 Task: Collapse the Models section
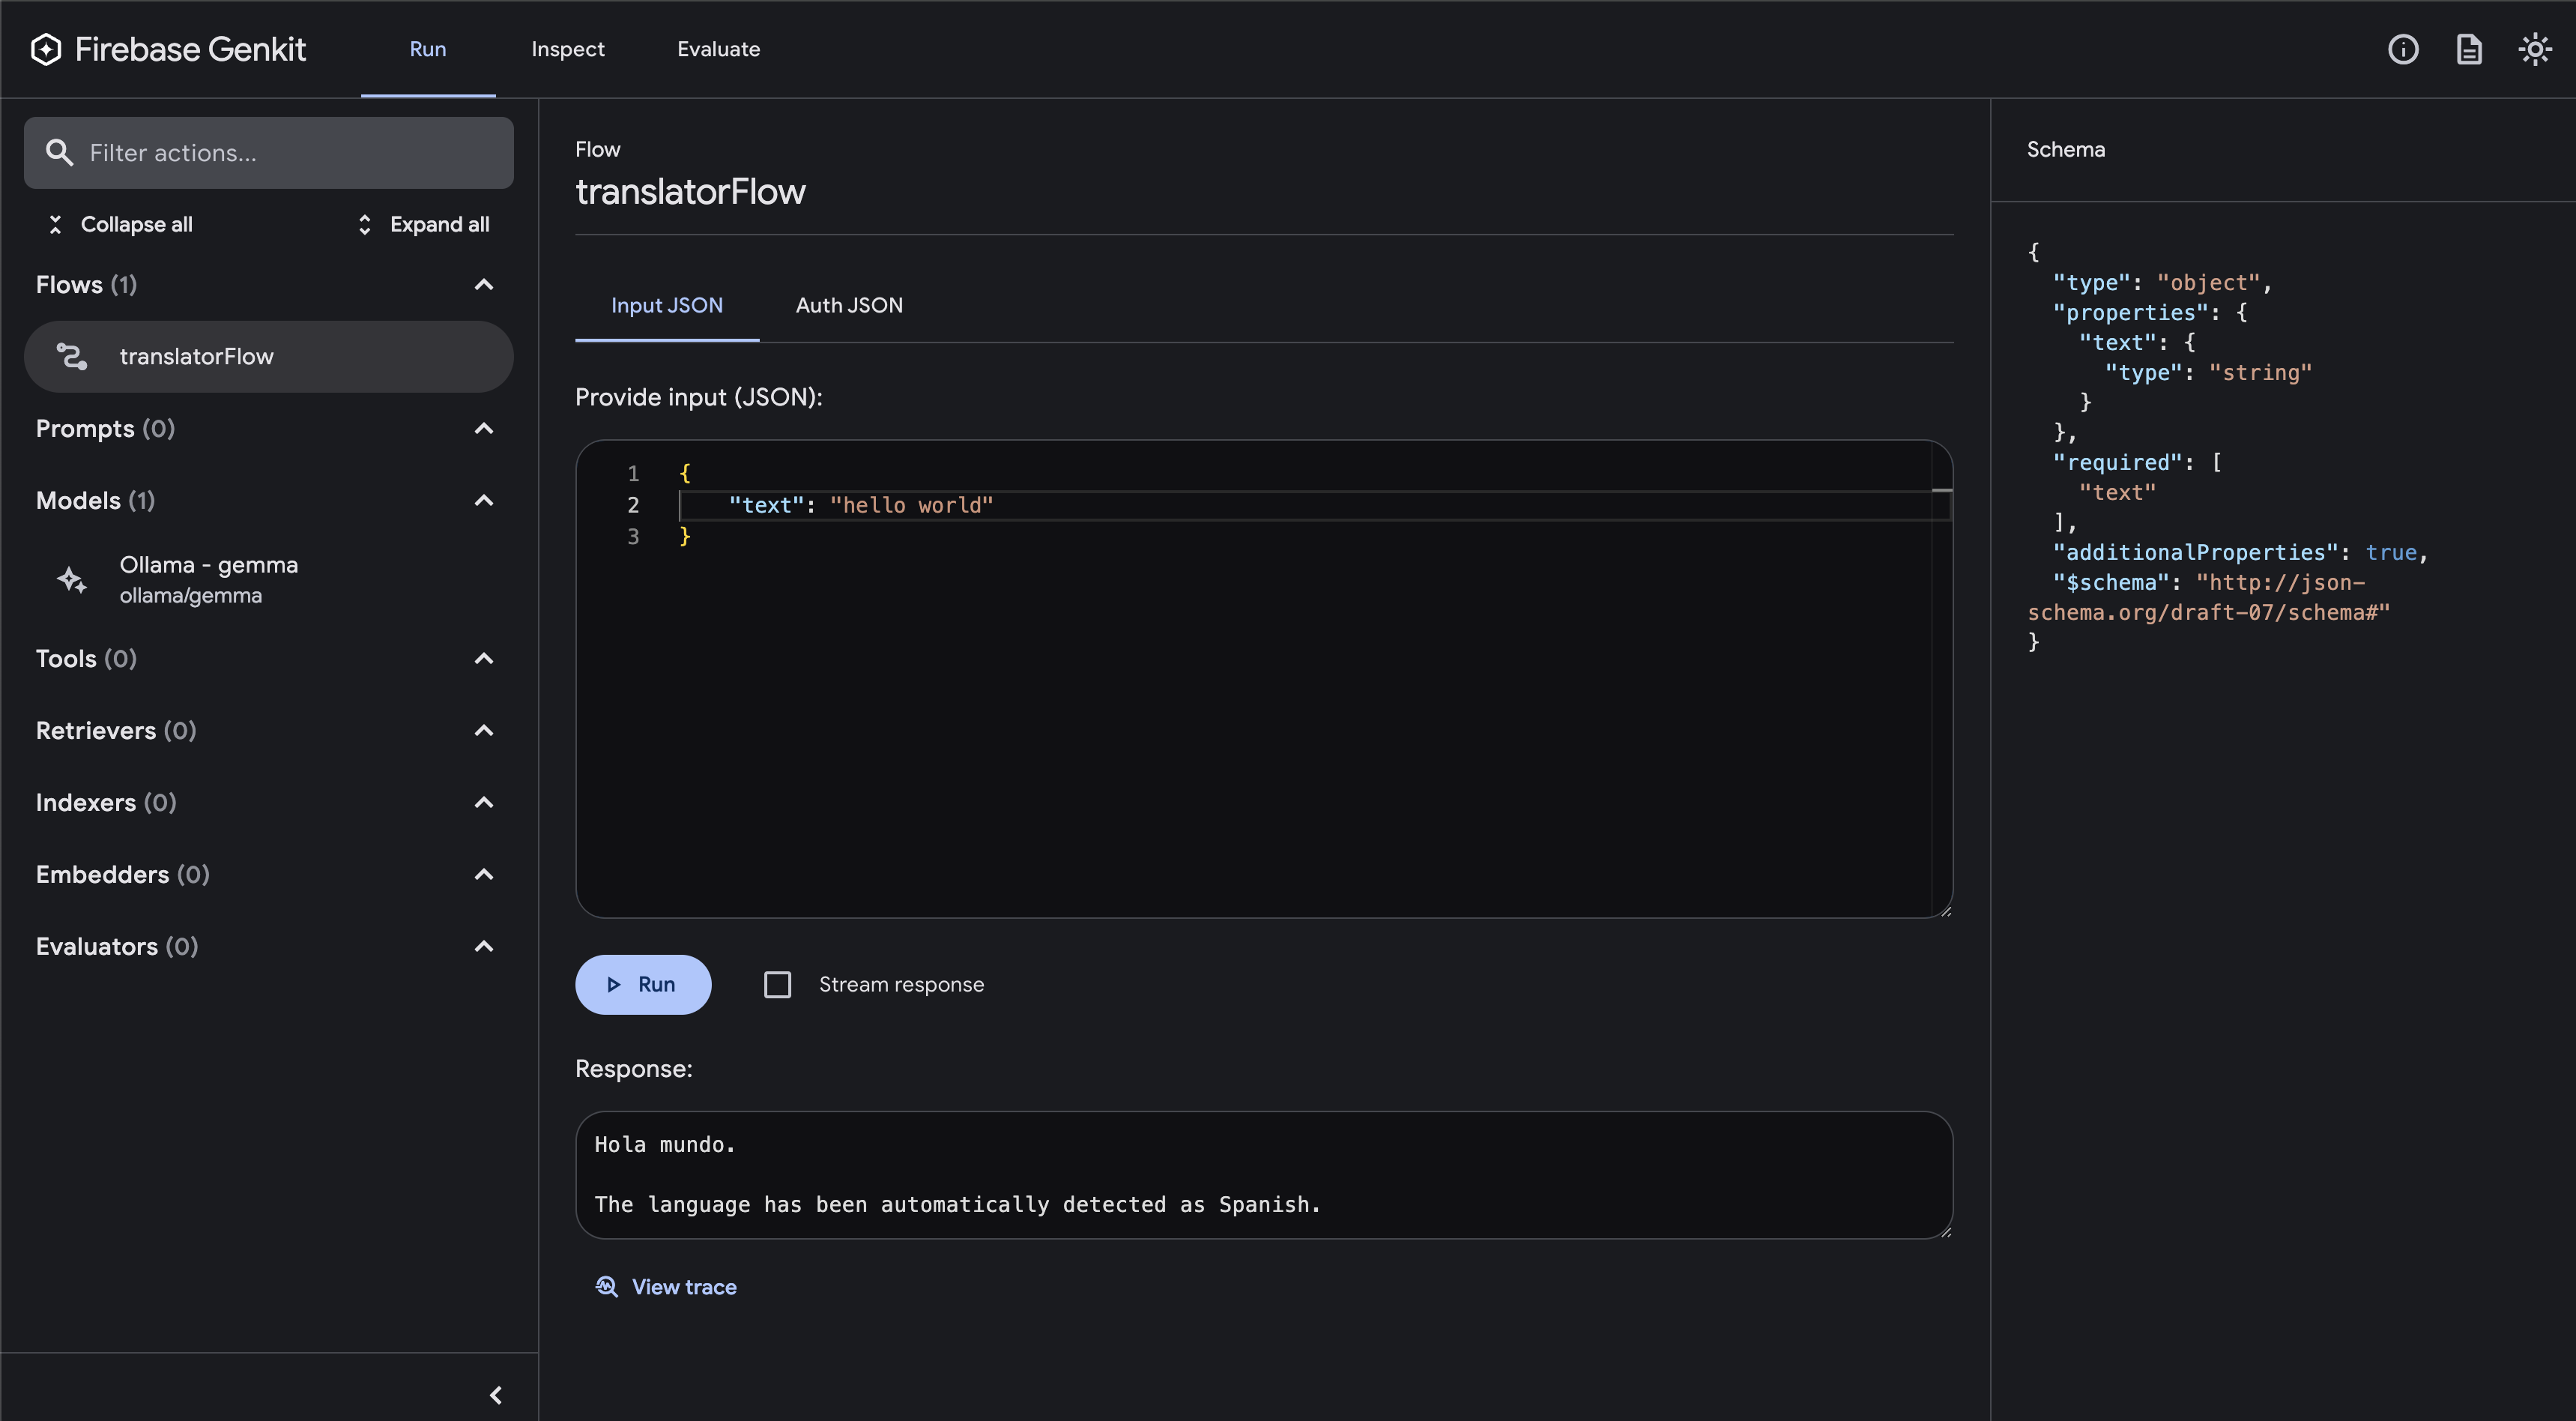click(x=484, y=501)
